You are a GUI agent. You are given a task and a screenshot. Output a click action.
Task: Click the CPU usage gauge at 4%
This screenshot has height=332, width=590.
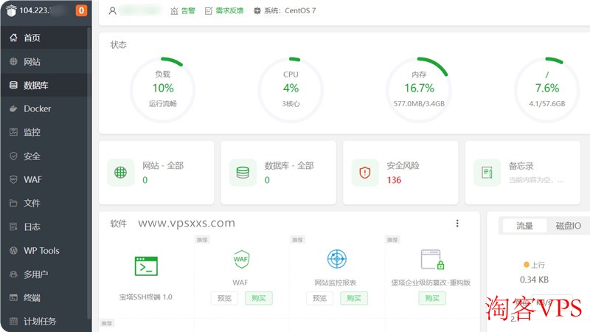point(291,89)
